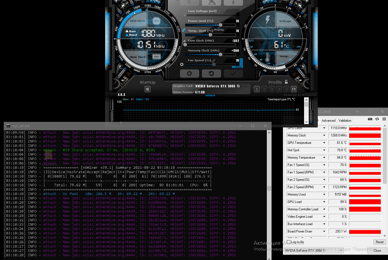Switch to the Advanced tab in GPU-Z
This screenshot has width=388, height=260.
pos(329,121)
